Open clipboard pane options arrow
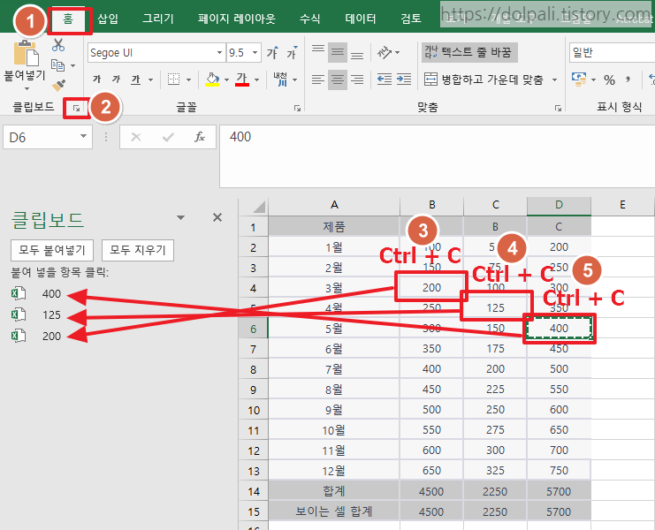 180,217
